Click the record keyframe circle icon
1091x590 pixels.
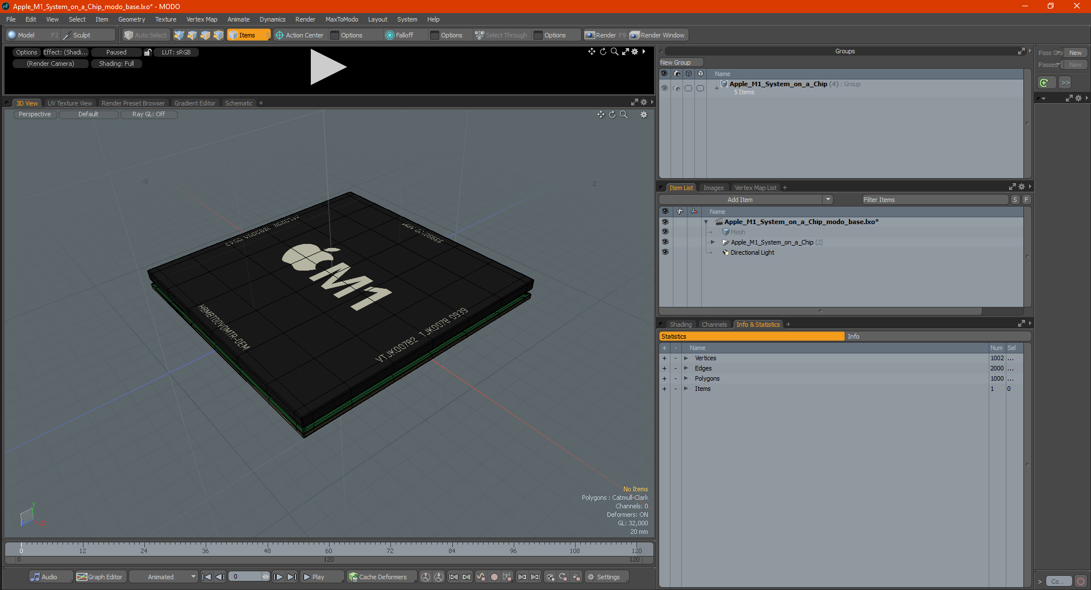coord(494,577)
